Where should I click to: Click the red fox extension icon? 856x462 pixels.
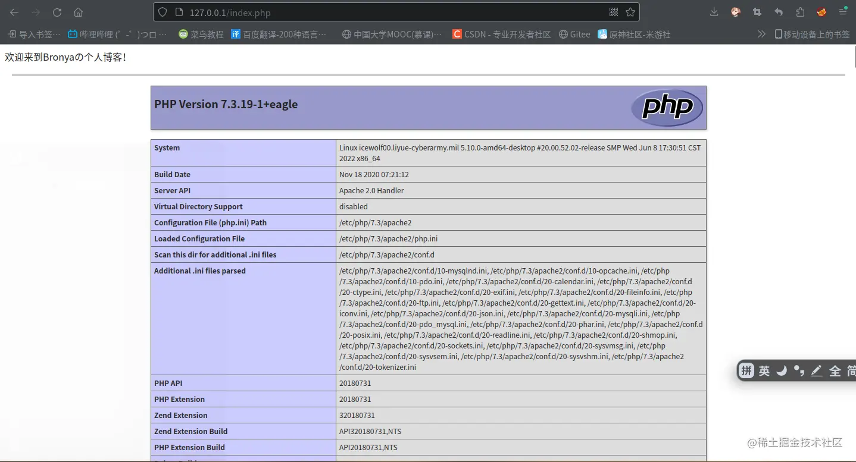(x=821, y=12)
